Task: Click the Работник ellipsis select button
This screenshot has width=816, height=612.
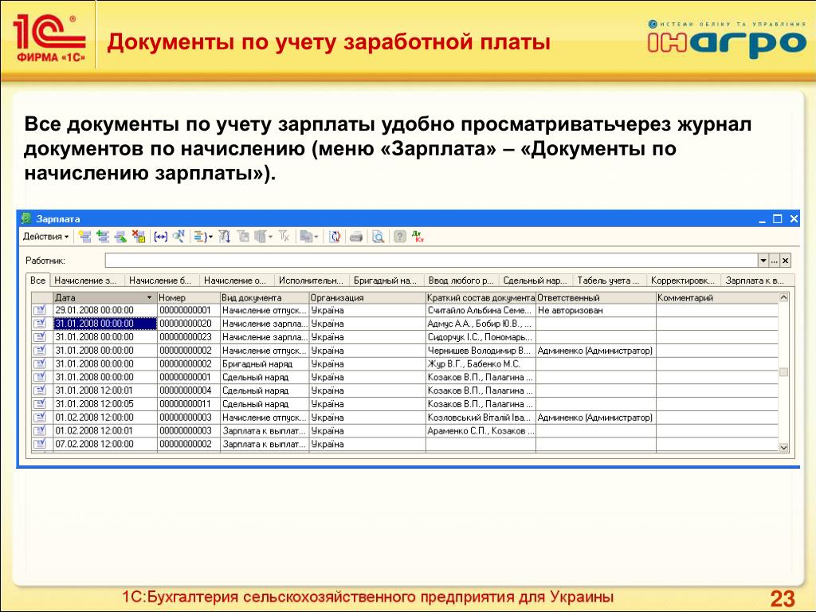Action: click(x=774, y=261)
